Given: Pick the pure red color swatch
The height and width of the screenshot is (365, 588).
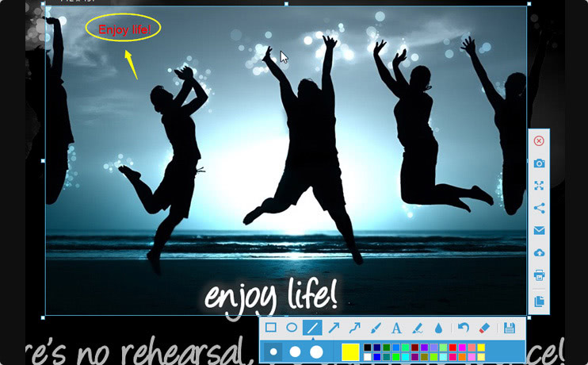Looking at the screenshot, I should 452,348.
